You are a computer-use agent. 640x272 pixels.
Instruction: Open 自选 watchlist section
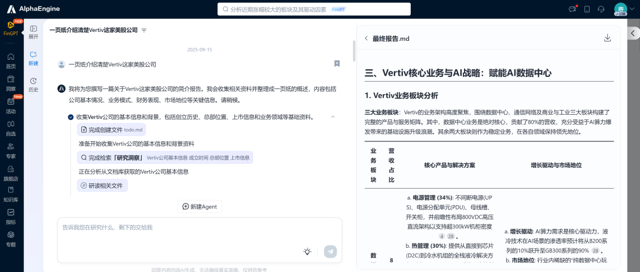11,128
